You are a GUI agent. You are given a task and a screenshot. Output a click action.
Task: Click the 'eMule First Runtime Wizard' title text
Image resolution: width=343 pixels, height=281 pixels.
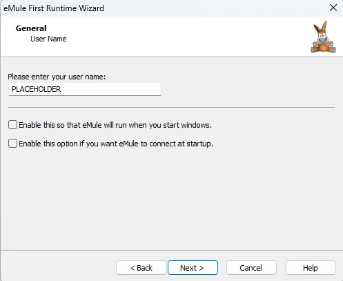coord(54,8)
